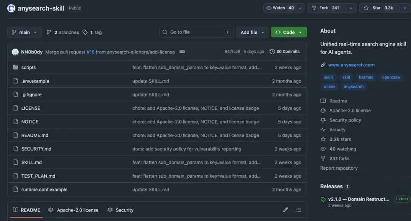Open SECURITY.md commit message about vulnerability reporting

(x=186, y=149)
